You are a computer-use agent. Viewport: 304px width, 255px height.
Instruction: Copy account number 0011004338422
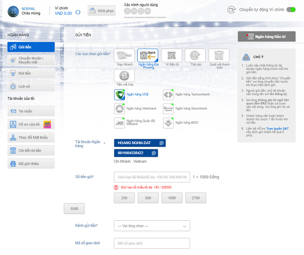point(153,153)
